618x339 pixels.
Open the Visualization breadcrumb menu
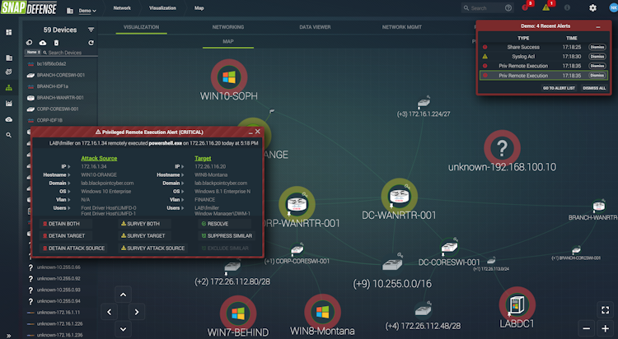(162, 8)
